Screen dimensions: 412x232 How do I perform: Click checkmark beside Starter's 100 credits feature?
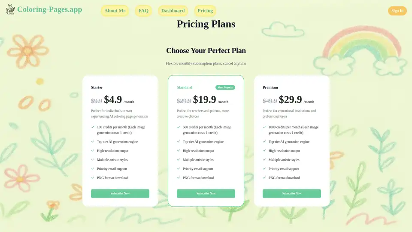[x=93, y=127]
